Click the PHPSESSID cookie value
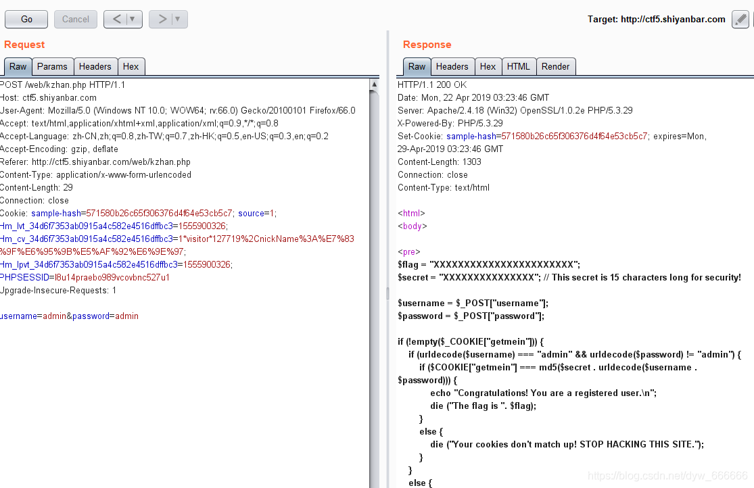Screen dimensions: 754x488 tap(112, 277)
